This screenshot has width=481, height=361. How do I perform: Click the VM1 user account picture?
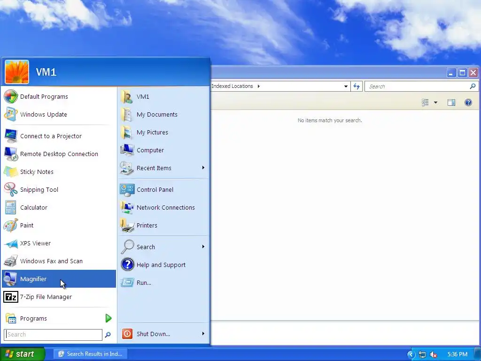(x=17, y=72)
